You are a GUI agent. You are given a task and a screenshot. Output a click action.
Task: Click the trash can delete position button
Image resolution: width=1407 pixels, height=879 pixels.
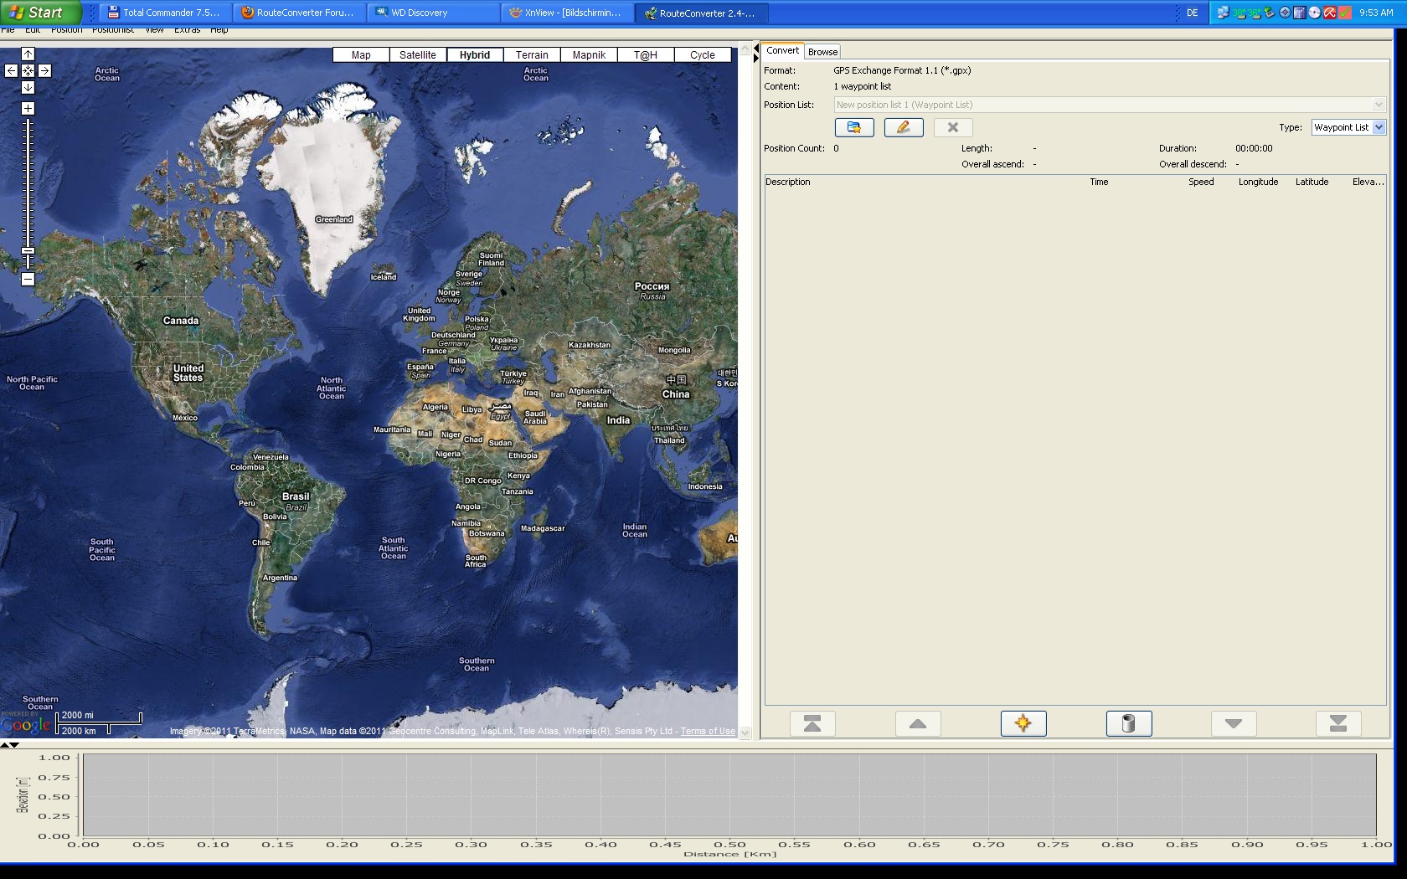1128,723
